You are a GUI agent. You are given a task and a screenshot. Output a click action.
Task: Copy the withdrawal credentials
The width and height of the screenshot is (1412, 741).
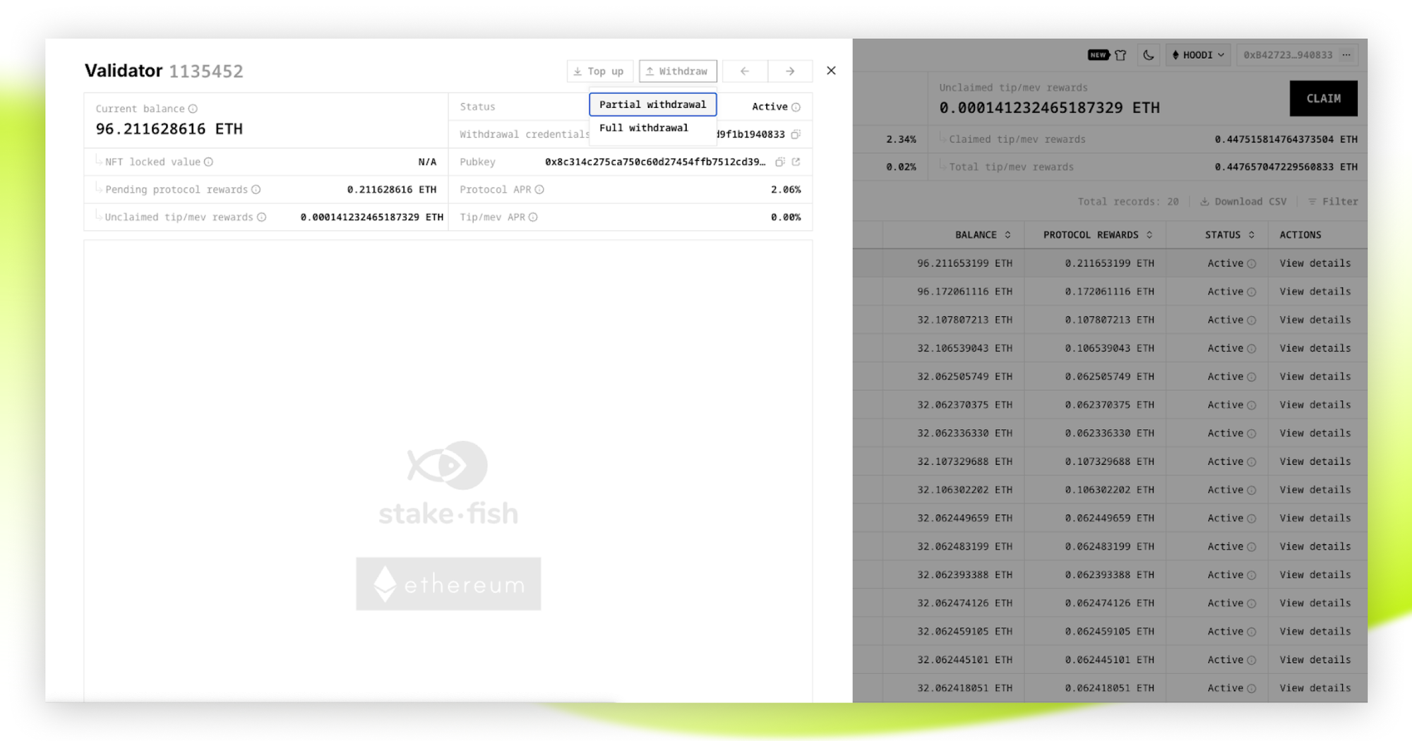click(796, 135)
